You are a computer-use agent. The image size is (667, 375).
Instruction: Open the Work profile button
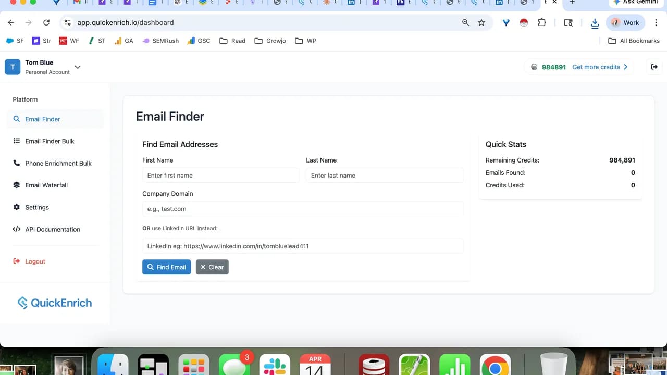pos(625,22)
